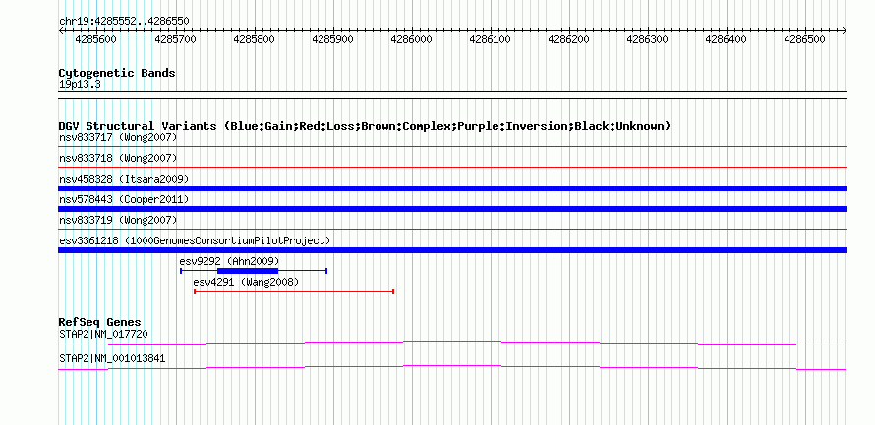Screen dimensions: 875x425
Task: Click ruler position 4285600
Action: click(95, 39)
